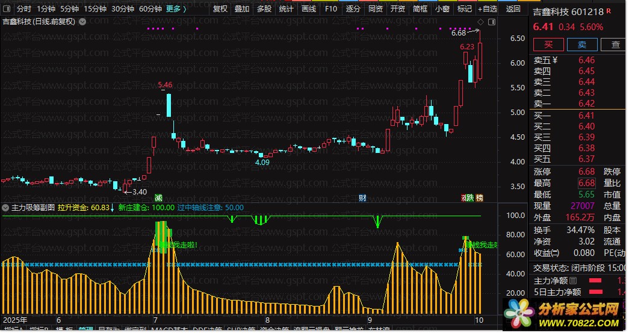Click the ¥ symbol next to 卖五
Viewport: 629px width, 333px height.
pos(555,60)
